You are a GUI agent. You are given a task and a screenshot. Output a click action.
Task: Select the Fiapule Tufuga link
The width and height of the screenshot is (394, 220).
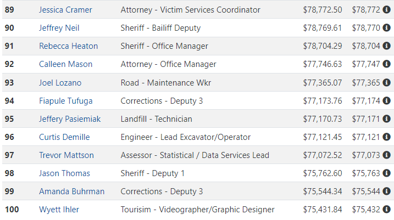(x=66, y=101)
